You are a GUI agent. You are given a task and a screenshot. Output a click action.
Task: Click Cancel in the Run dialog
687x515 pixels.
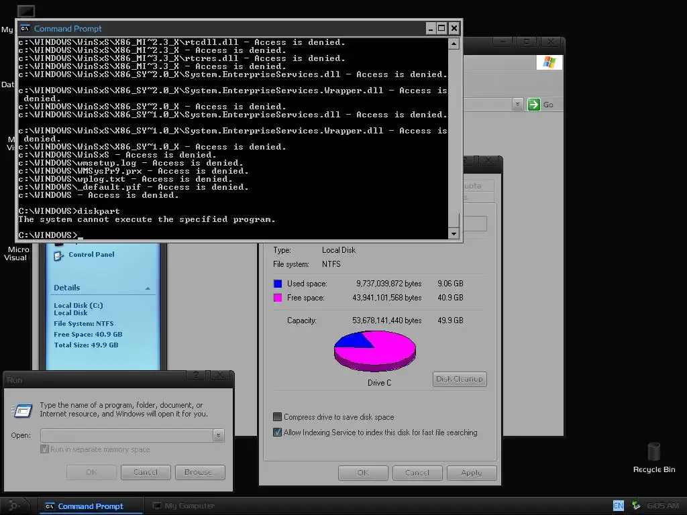tap(146, 472)
